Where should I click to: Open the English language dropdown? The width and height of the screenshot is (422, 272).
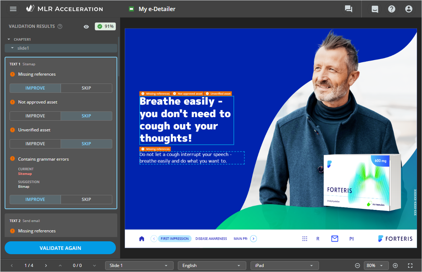[212, 266]
